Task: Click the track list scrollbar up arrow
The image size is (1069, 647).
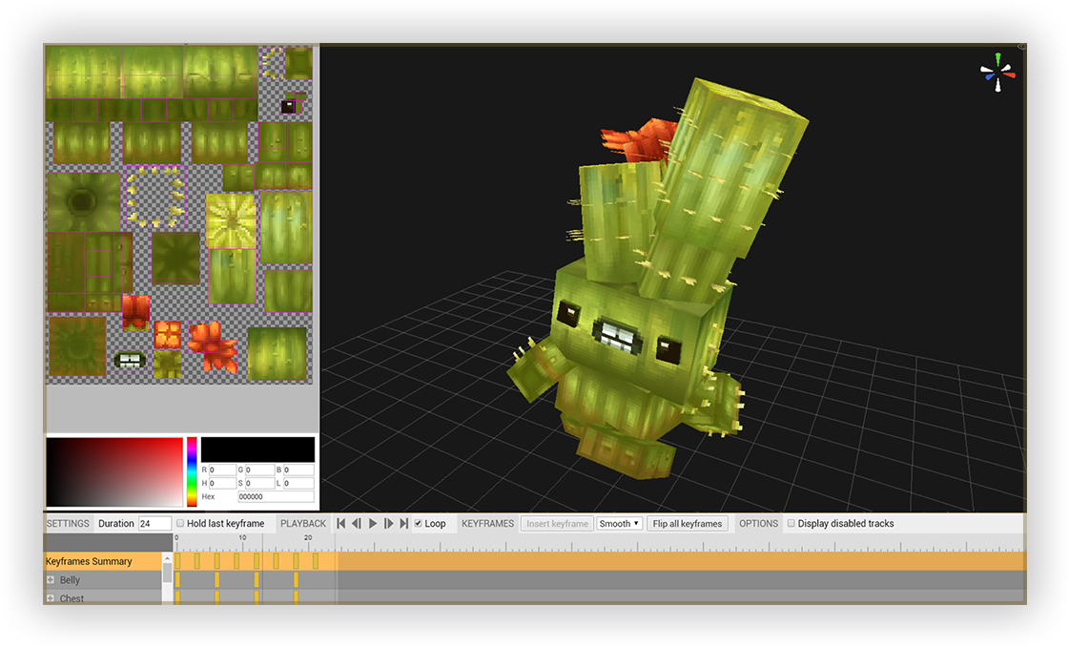Action: point(167,557)
